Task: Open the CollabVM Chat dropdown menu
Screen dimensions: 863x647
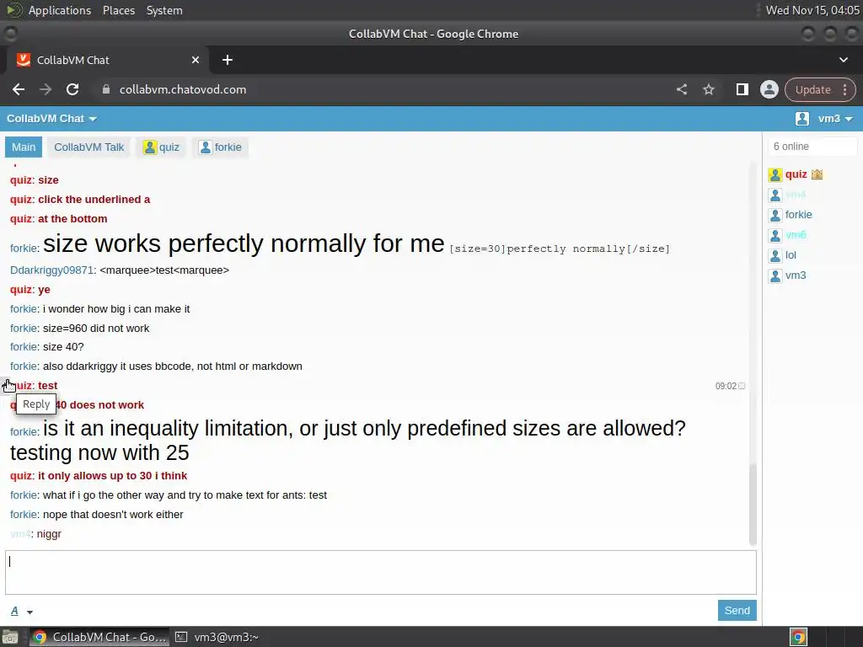Action: click(51, 119)
